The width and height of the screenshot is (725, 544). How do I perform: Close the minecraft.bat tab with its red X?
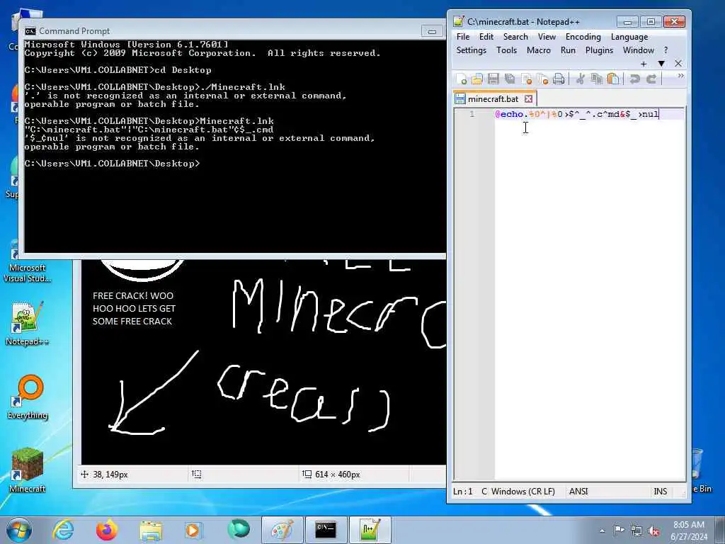click(x=528, y=99)
